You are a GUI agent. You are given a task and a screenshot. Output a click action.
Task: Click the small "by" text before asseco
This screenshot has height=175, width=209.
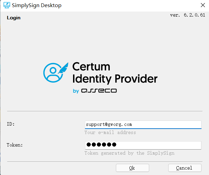(x=76, y=91)
